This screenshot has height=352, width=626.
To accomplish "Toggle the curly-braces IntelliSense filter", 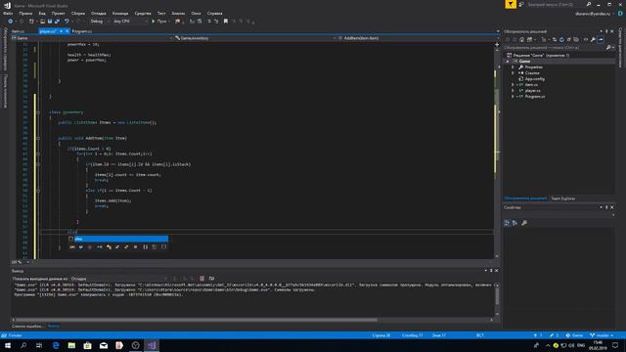I will click(146, 247).
